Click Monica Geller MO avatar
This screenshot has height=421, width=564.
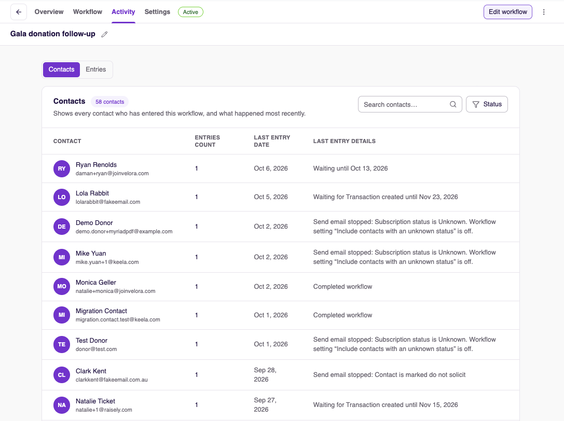pyautogui.click(x=62, y=287)
